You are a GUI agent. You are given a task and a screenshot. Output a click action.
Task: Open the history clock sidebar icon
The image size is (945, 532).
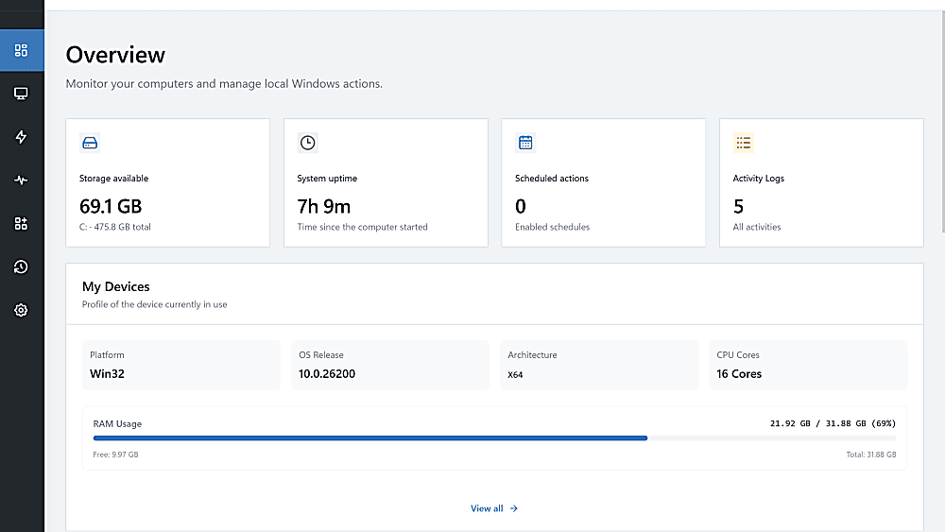(21, 266)
